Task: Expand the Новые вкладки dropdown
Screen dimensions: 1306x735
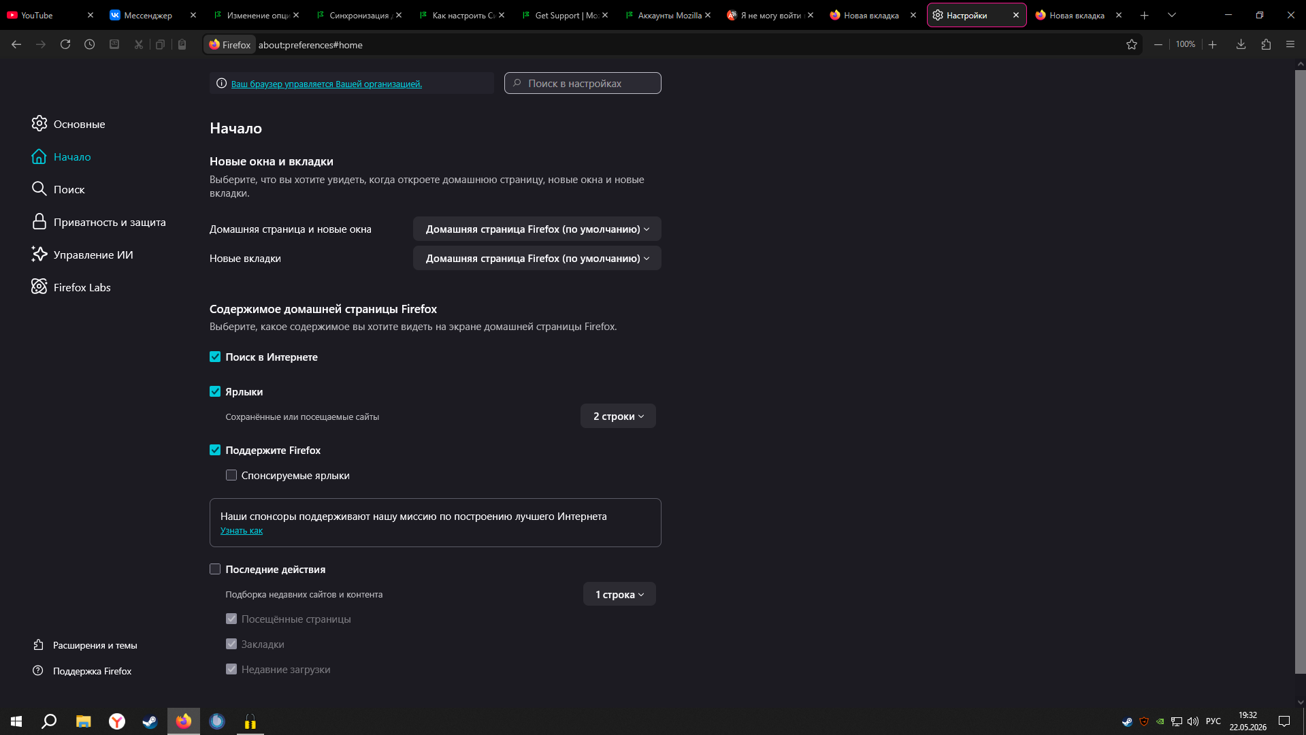Action: pos(537,258)
